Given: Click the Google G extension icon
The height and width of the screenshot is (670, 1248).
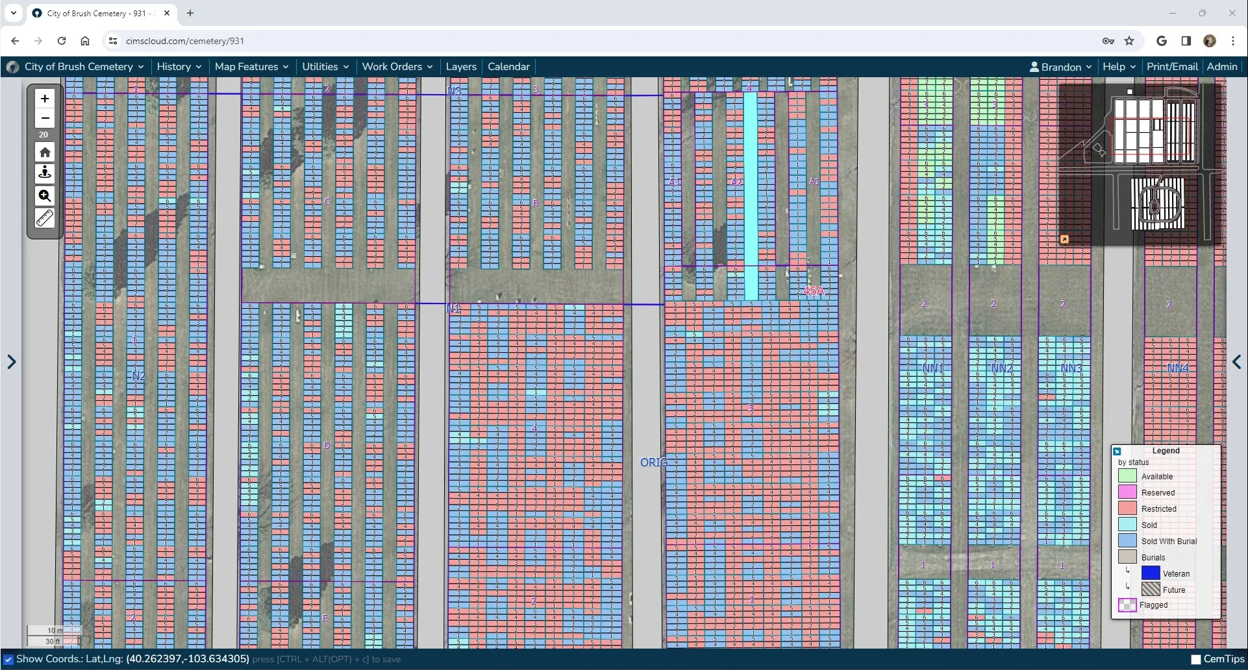Looking at the screenshot, I should tap(1162, 41).
